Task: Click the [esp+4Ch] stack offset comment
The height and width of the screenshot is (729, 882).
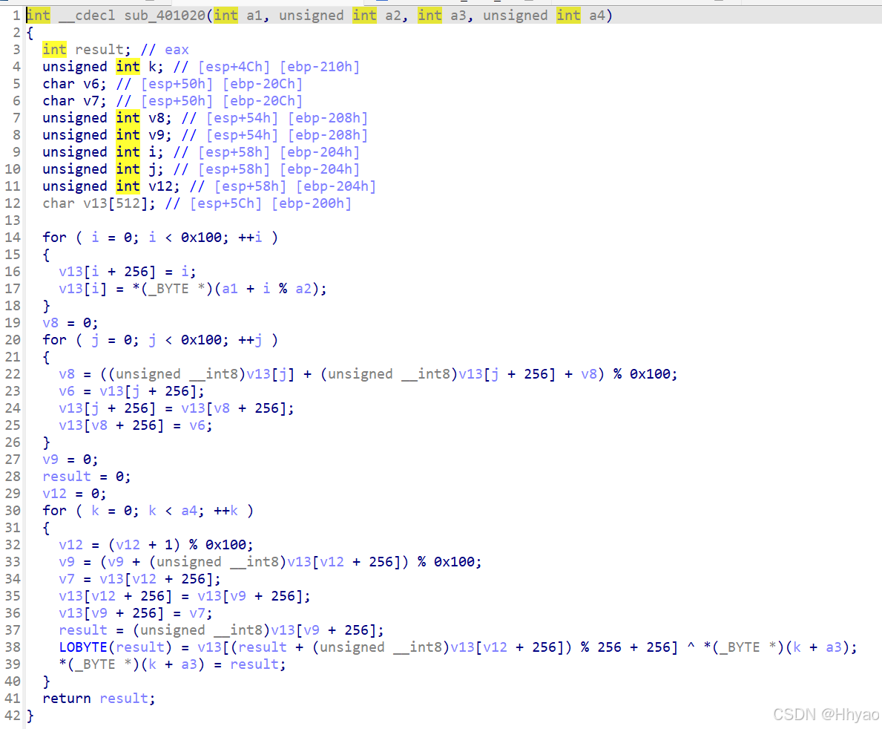Action: [x=234, y=66]
